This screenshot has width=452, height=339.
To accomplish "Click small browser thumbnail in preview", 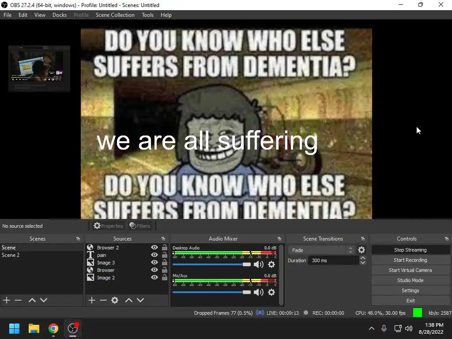I will (x=39, y=68).
